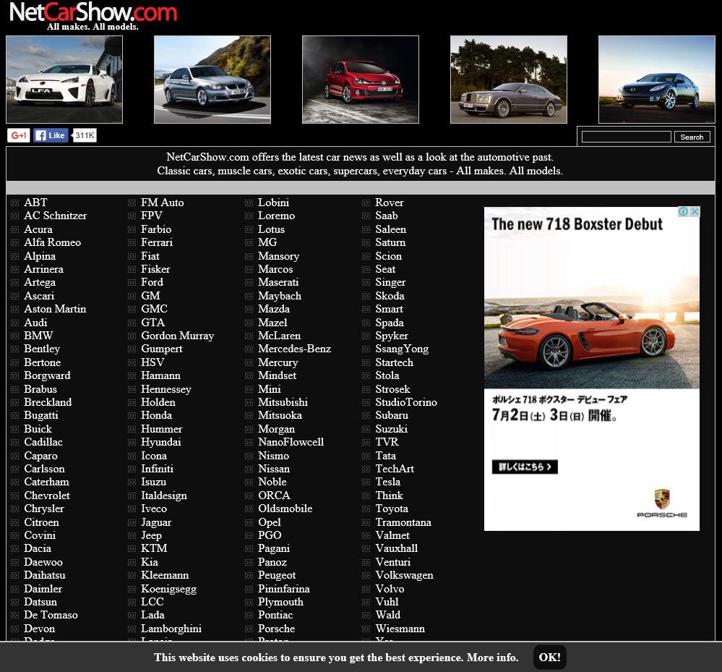Viewport: 722px width, 672px height.
Task: Select the Alfa Romeo make link
Action: (53, 242)
